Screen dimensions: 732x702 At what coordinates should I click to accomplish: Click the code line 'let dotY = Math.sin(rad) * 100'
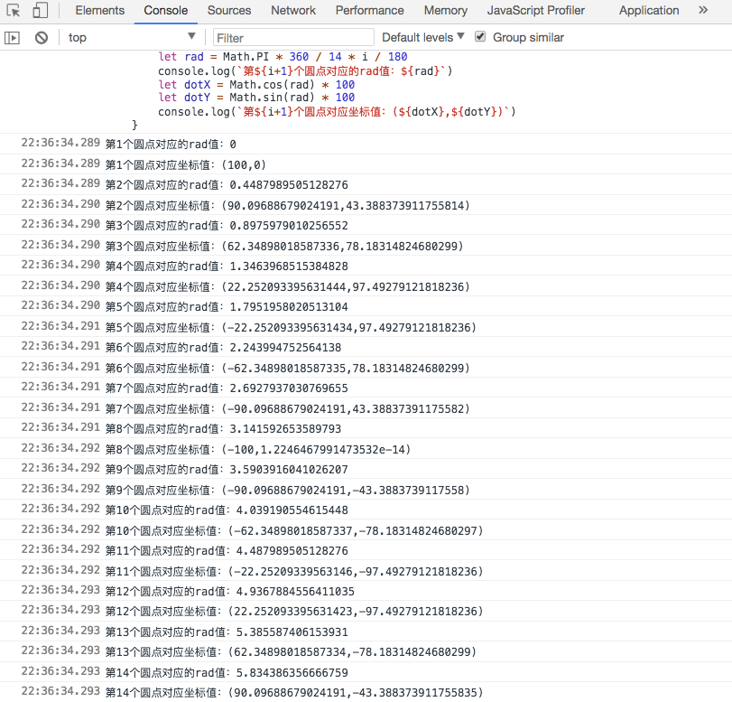coord(256,98)
